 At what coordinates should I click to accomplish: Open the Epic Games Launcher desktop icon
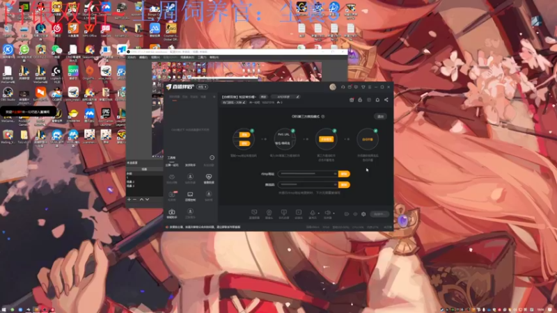coord(106,115)
